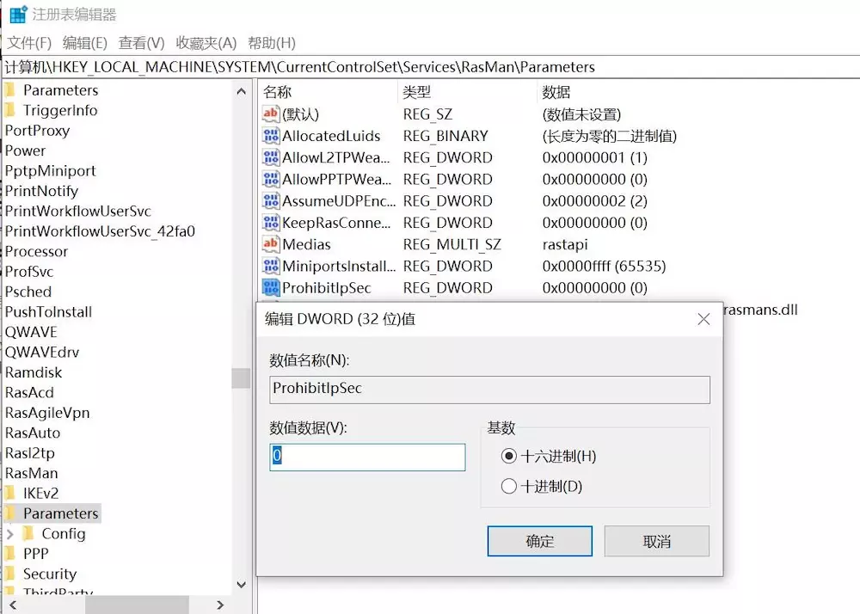Expand the Config subkey in the tree

point(10,534)
